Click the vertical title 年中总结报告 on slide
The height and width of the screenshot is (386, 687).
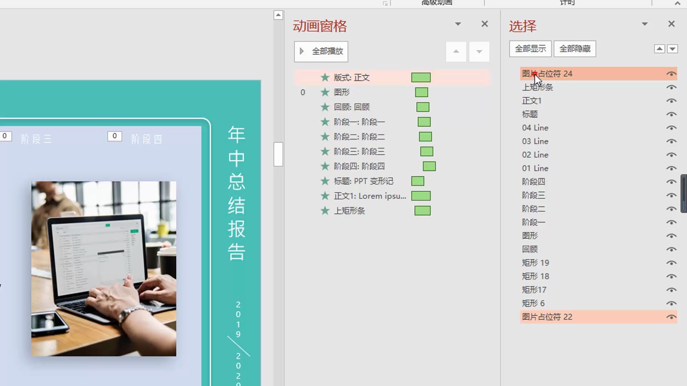(237, 193)
